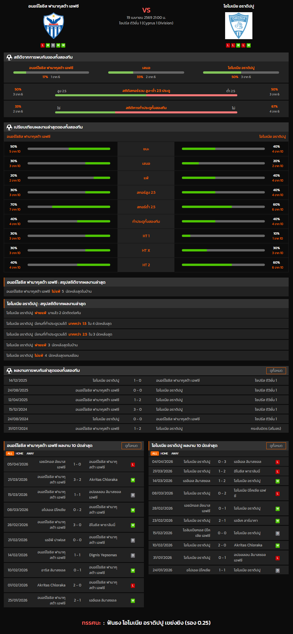Select ALL tab in Omonia last 10 matches
This screenshot has height=634, width=293.
click(x=155, y=454)
